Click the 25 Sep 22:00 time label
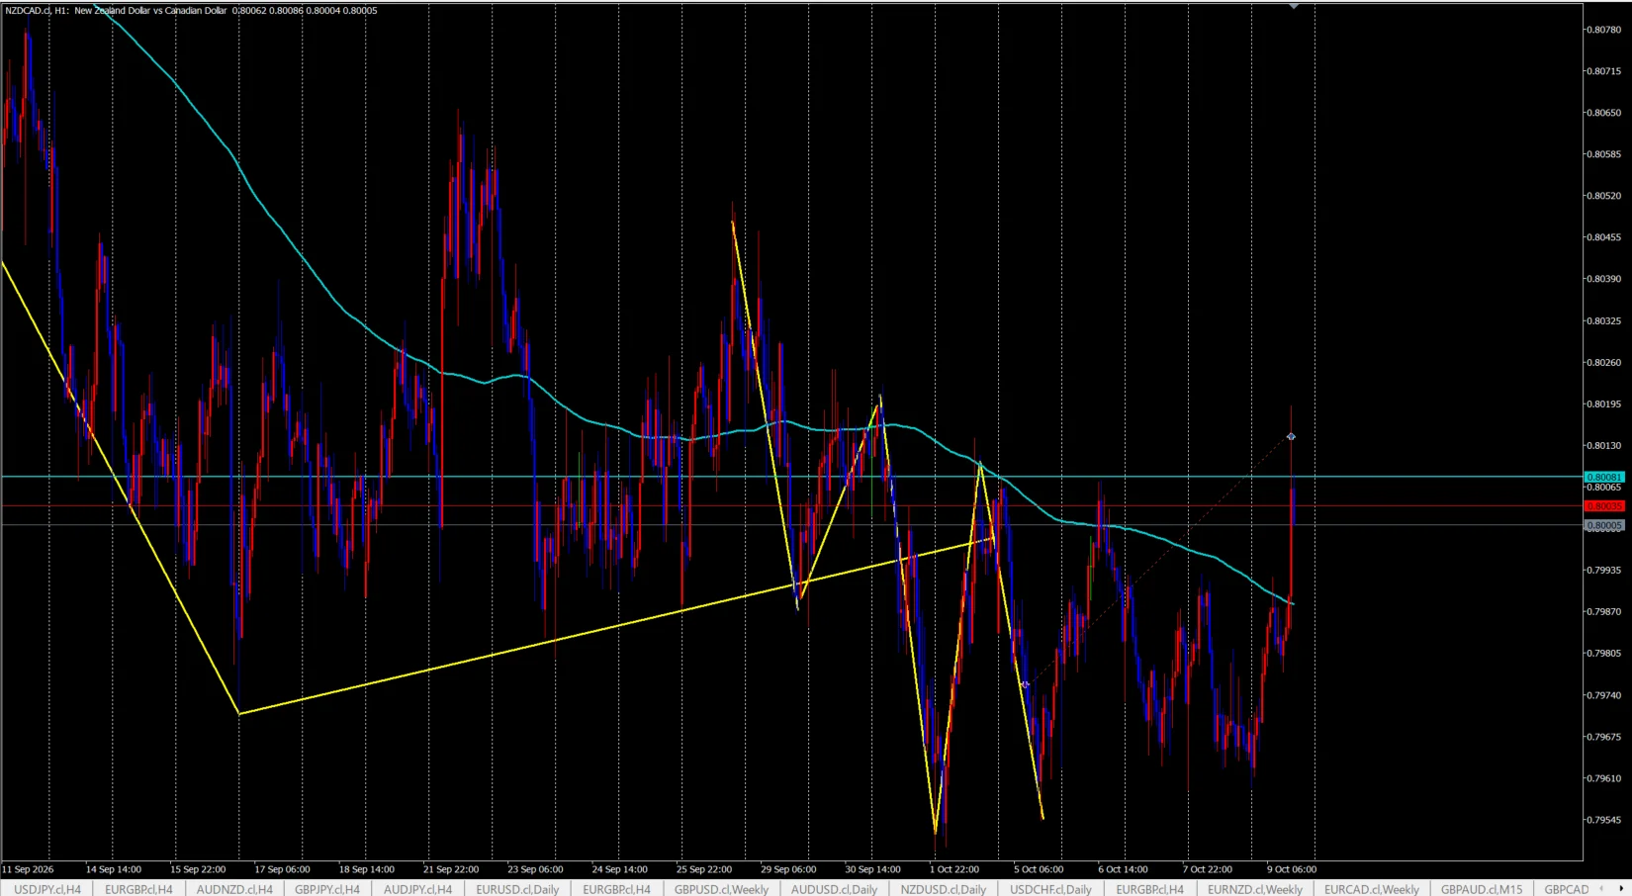 (x=704, y=869)
